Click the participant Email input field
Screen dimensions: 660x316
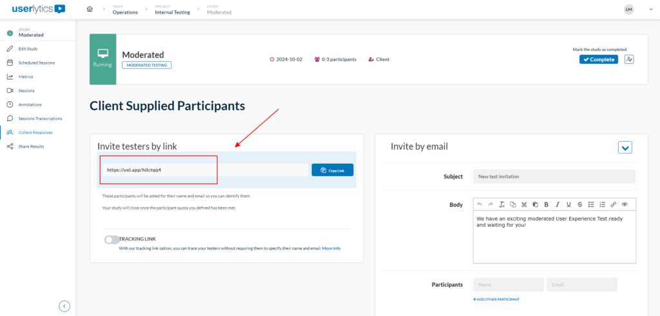point(581,284)
